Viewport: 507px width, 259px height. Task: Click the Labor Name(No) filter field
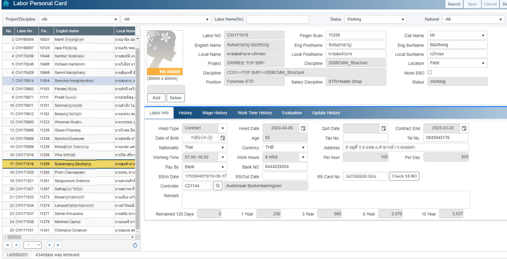point(278,19)
